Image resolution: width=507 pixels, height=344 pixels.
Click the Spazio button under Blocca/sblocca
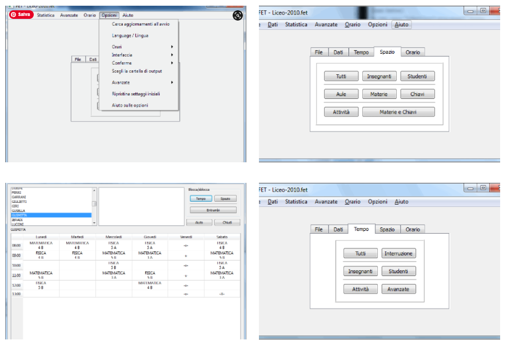click(x=225, y=198)
